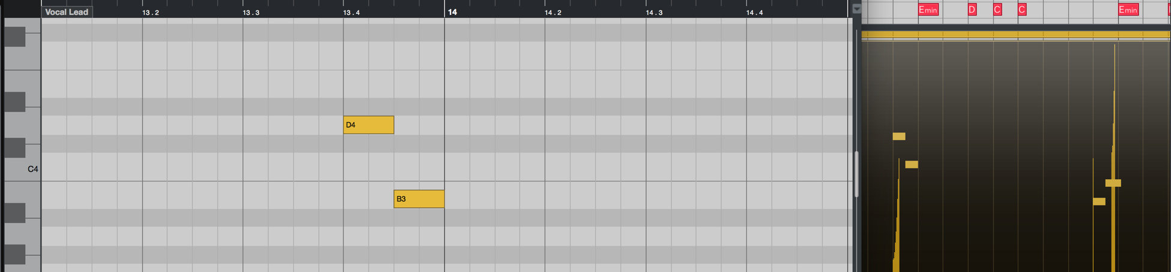This screenshot has height=272, width=1171.
Task: Click the vertical scrollbar handle of the note editor
Action: pos(856,174)
